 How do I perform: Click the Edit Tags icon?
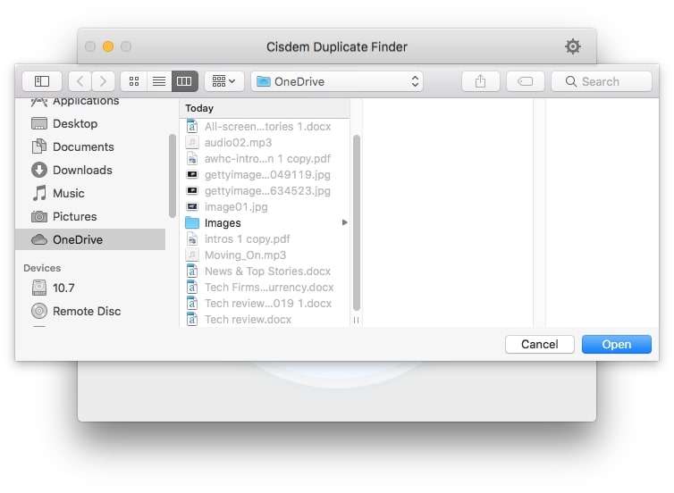click(526, 81)
